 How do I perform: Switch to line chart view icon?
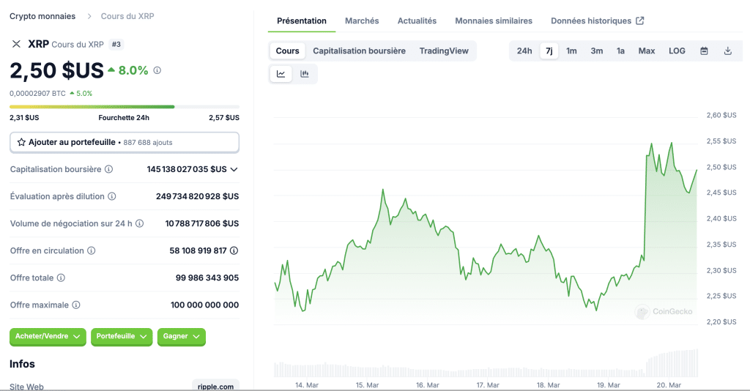[x=281, y=74]
